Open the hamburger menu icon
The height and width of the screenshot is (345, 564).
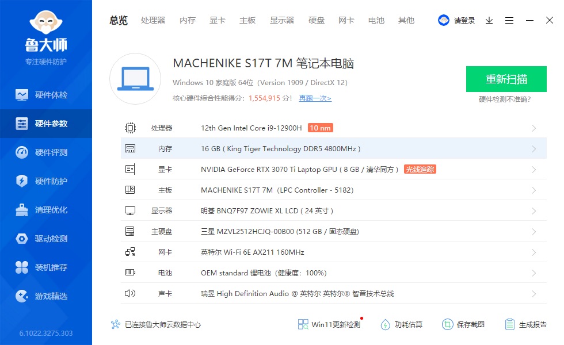[509, 21]
